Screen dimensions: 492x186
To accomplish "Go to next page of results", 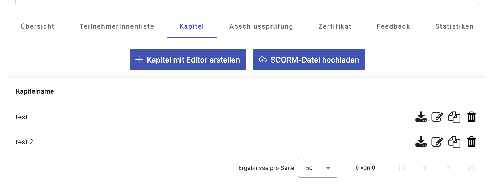I will [x=448, y=168].
